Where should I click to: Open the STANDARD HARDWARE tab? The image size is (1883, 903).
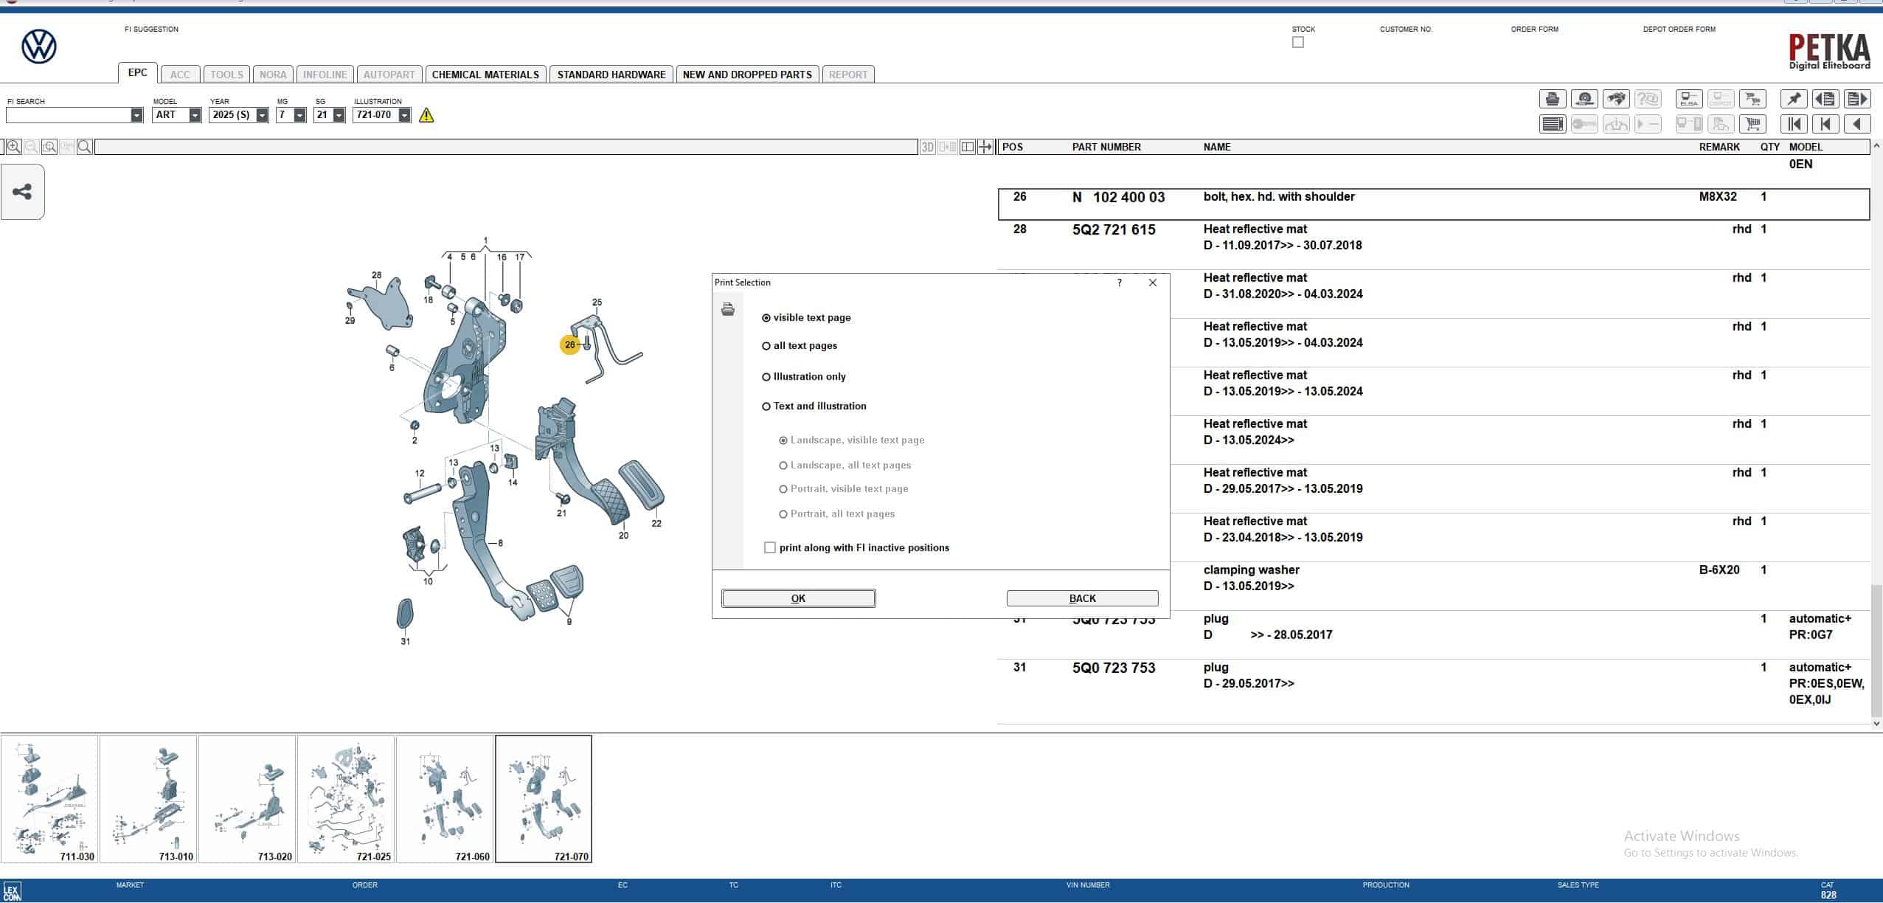pyautogui.click(x=611, y=75)
